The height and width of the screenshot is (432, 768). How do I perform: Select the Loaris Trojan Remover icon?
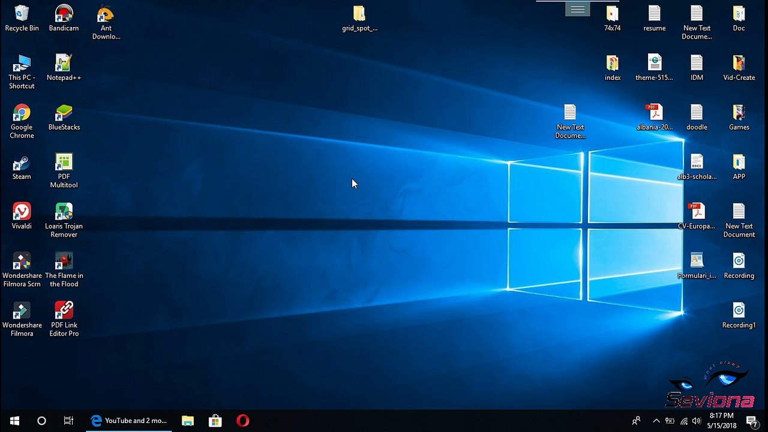[x=64, y=221]
